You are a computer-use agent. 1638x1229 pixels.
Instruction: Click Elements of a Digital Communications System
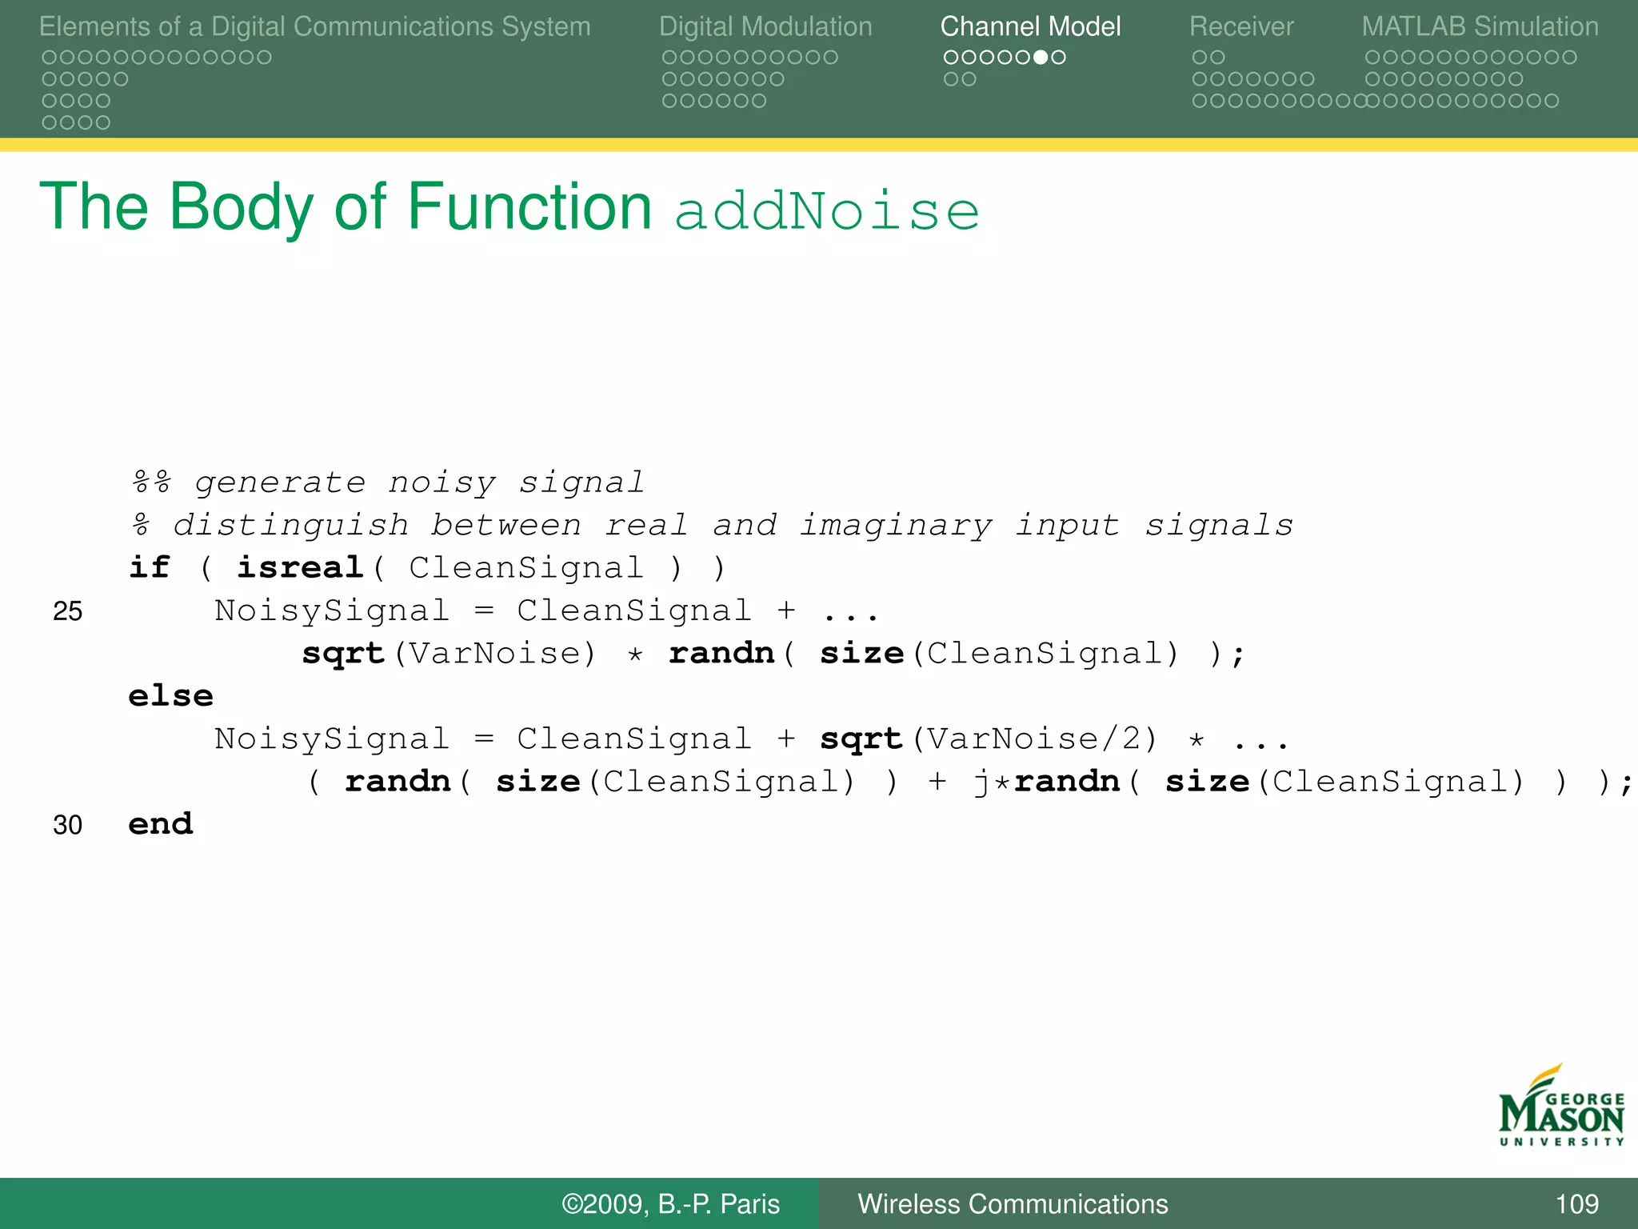click(x=314, y=26)
